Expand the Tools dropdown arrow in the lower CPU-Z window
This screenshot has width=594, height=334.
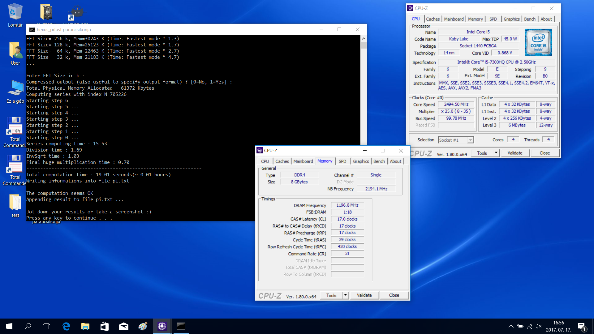346,295
